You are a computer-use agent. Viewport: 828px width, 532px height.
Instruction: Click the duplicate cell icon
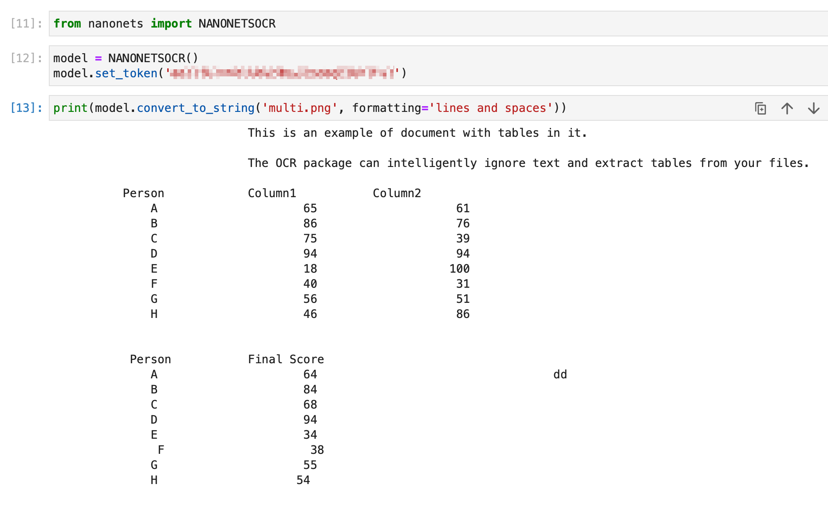(x=760, y=108)
